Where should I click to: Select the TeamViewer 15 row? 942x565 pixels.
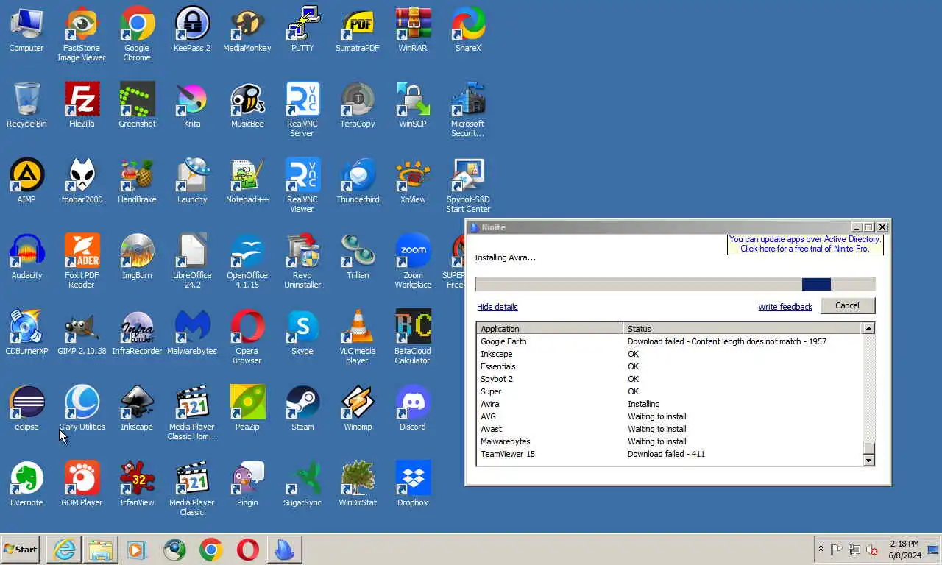669,454
